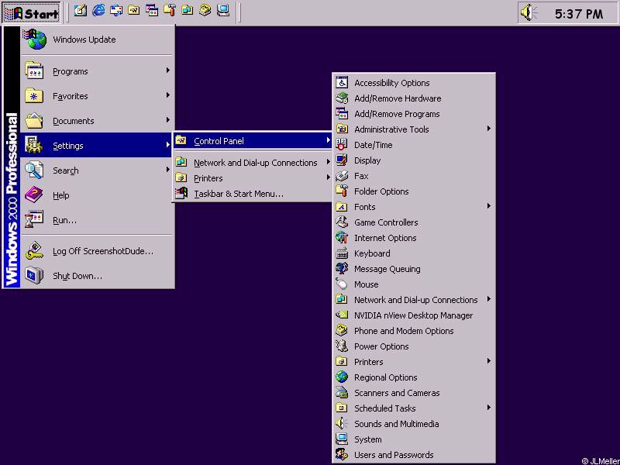Screen dimensions: 620x465
Task: Open Taskbar & Start Menu... settings
Action: 252,194
